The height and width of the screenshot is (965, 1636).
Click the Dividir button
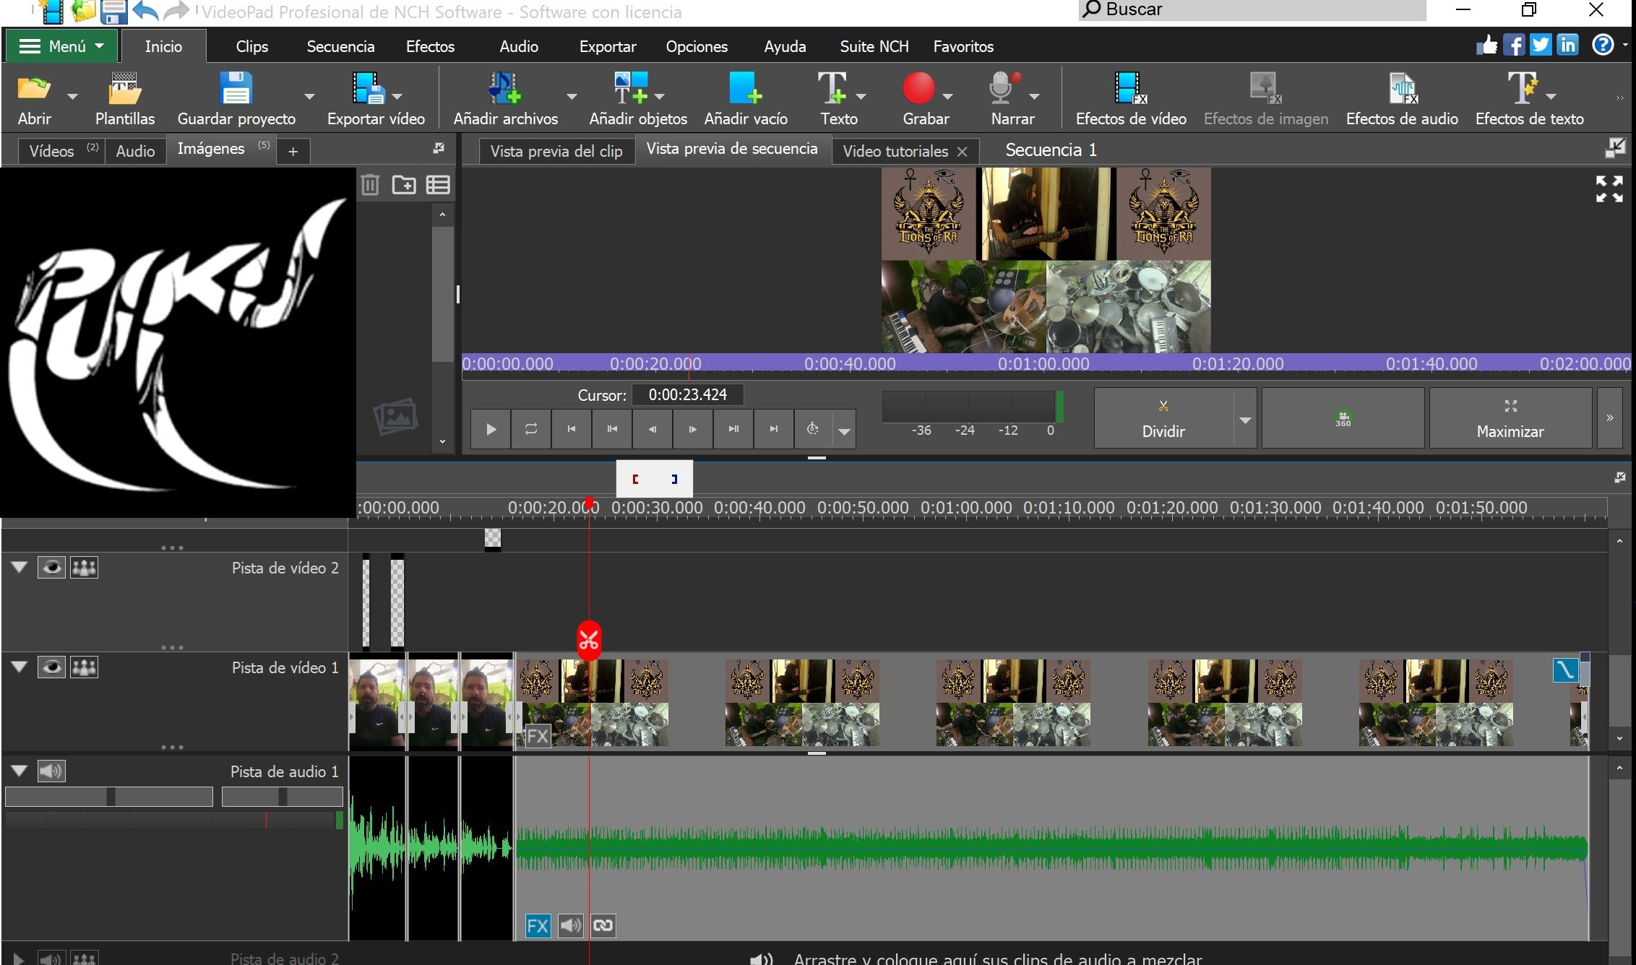click(1163, 418)
